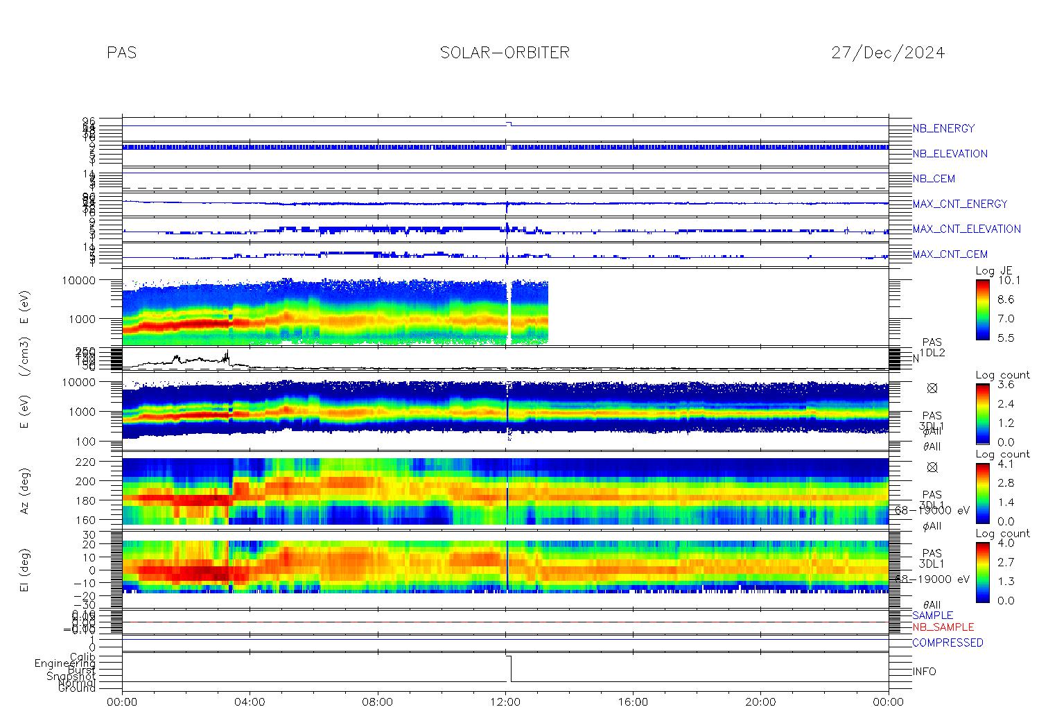Screen dimensions: 1048x707
Task: Click the SOLAR-ORBITER title text
Action: click(505, 53)
